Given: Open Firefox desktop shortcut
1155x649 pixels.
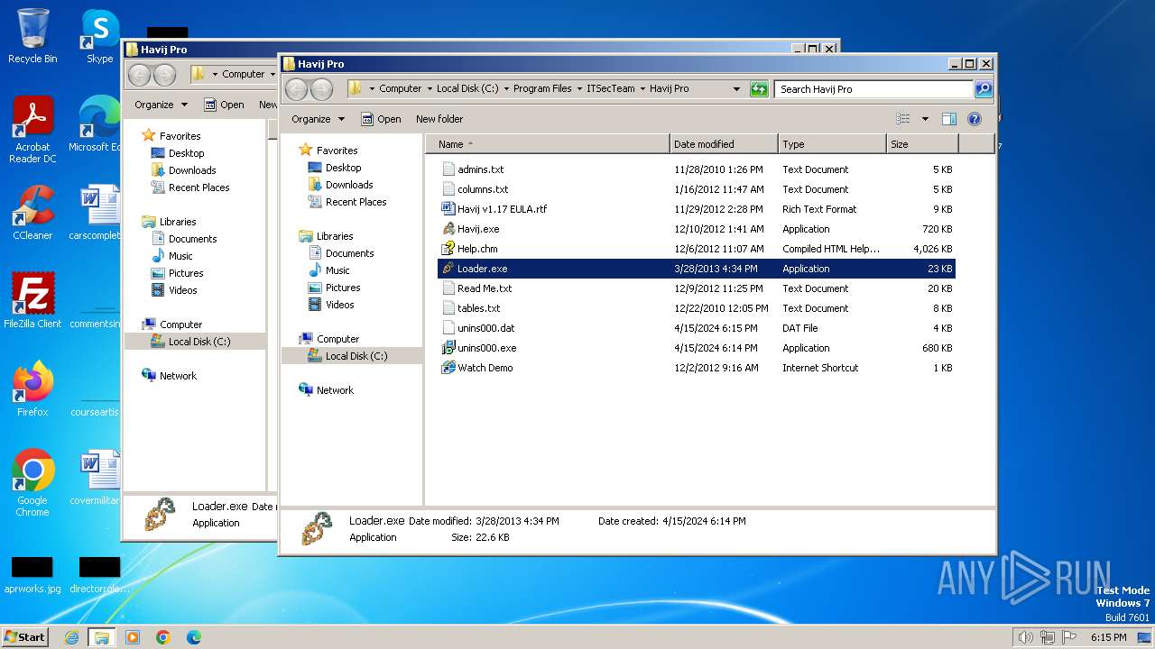Looking at the screenshot, I should [32, 389].
